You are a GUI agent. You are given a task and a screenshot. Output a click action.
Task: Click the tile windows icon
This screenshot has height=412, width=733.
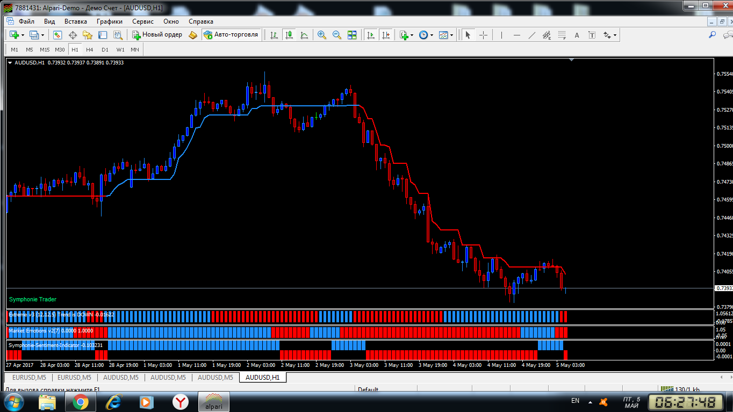[x=352, y=35]
